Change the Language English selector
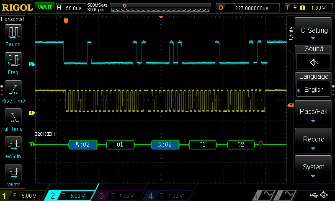Viewport: 335px width, 201px height. coord(313,90)
